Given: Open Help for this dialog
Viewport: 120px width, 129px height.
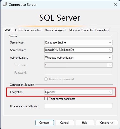Looking at the screenshot, I should (85, 123).
